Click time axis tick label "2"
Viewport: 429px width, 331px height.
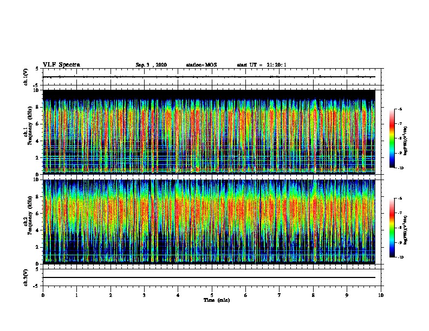click(x=110, y=295)
